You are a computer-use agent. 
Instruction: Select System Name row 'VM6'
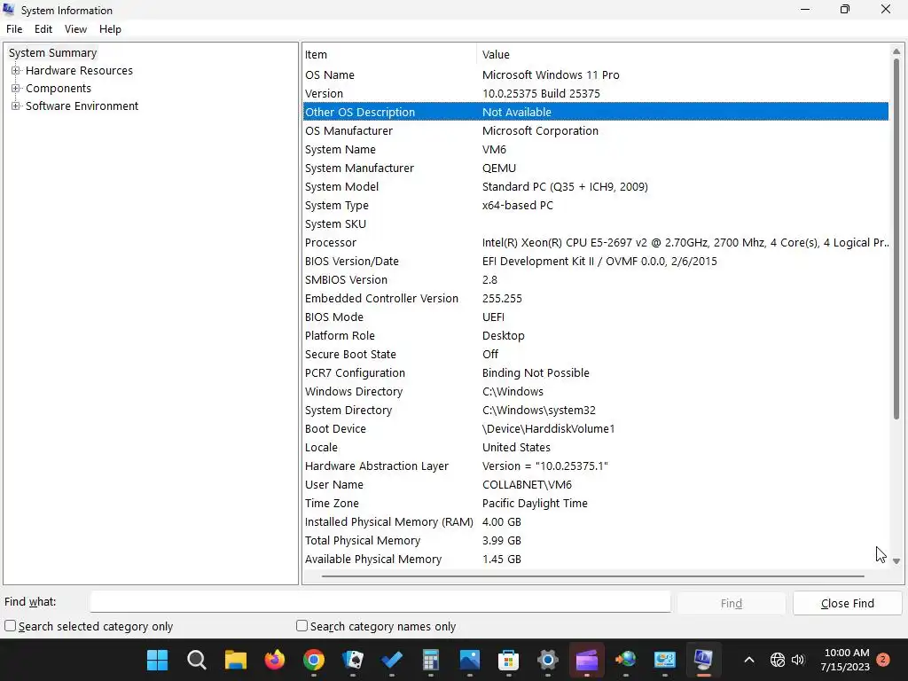[596, 149]
